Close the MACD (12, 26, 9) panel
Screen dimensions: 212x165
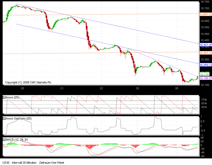coord(4,139)
